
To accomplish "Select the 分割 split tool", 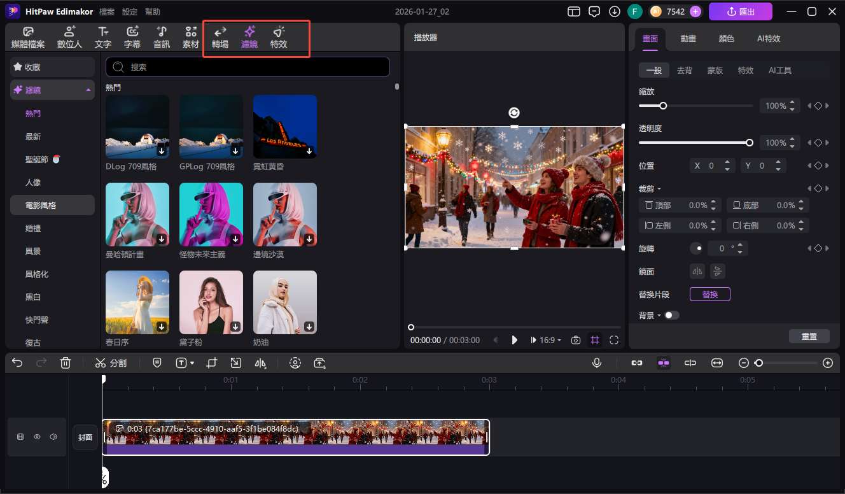I will (x=111, y=362).
